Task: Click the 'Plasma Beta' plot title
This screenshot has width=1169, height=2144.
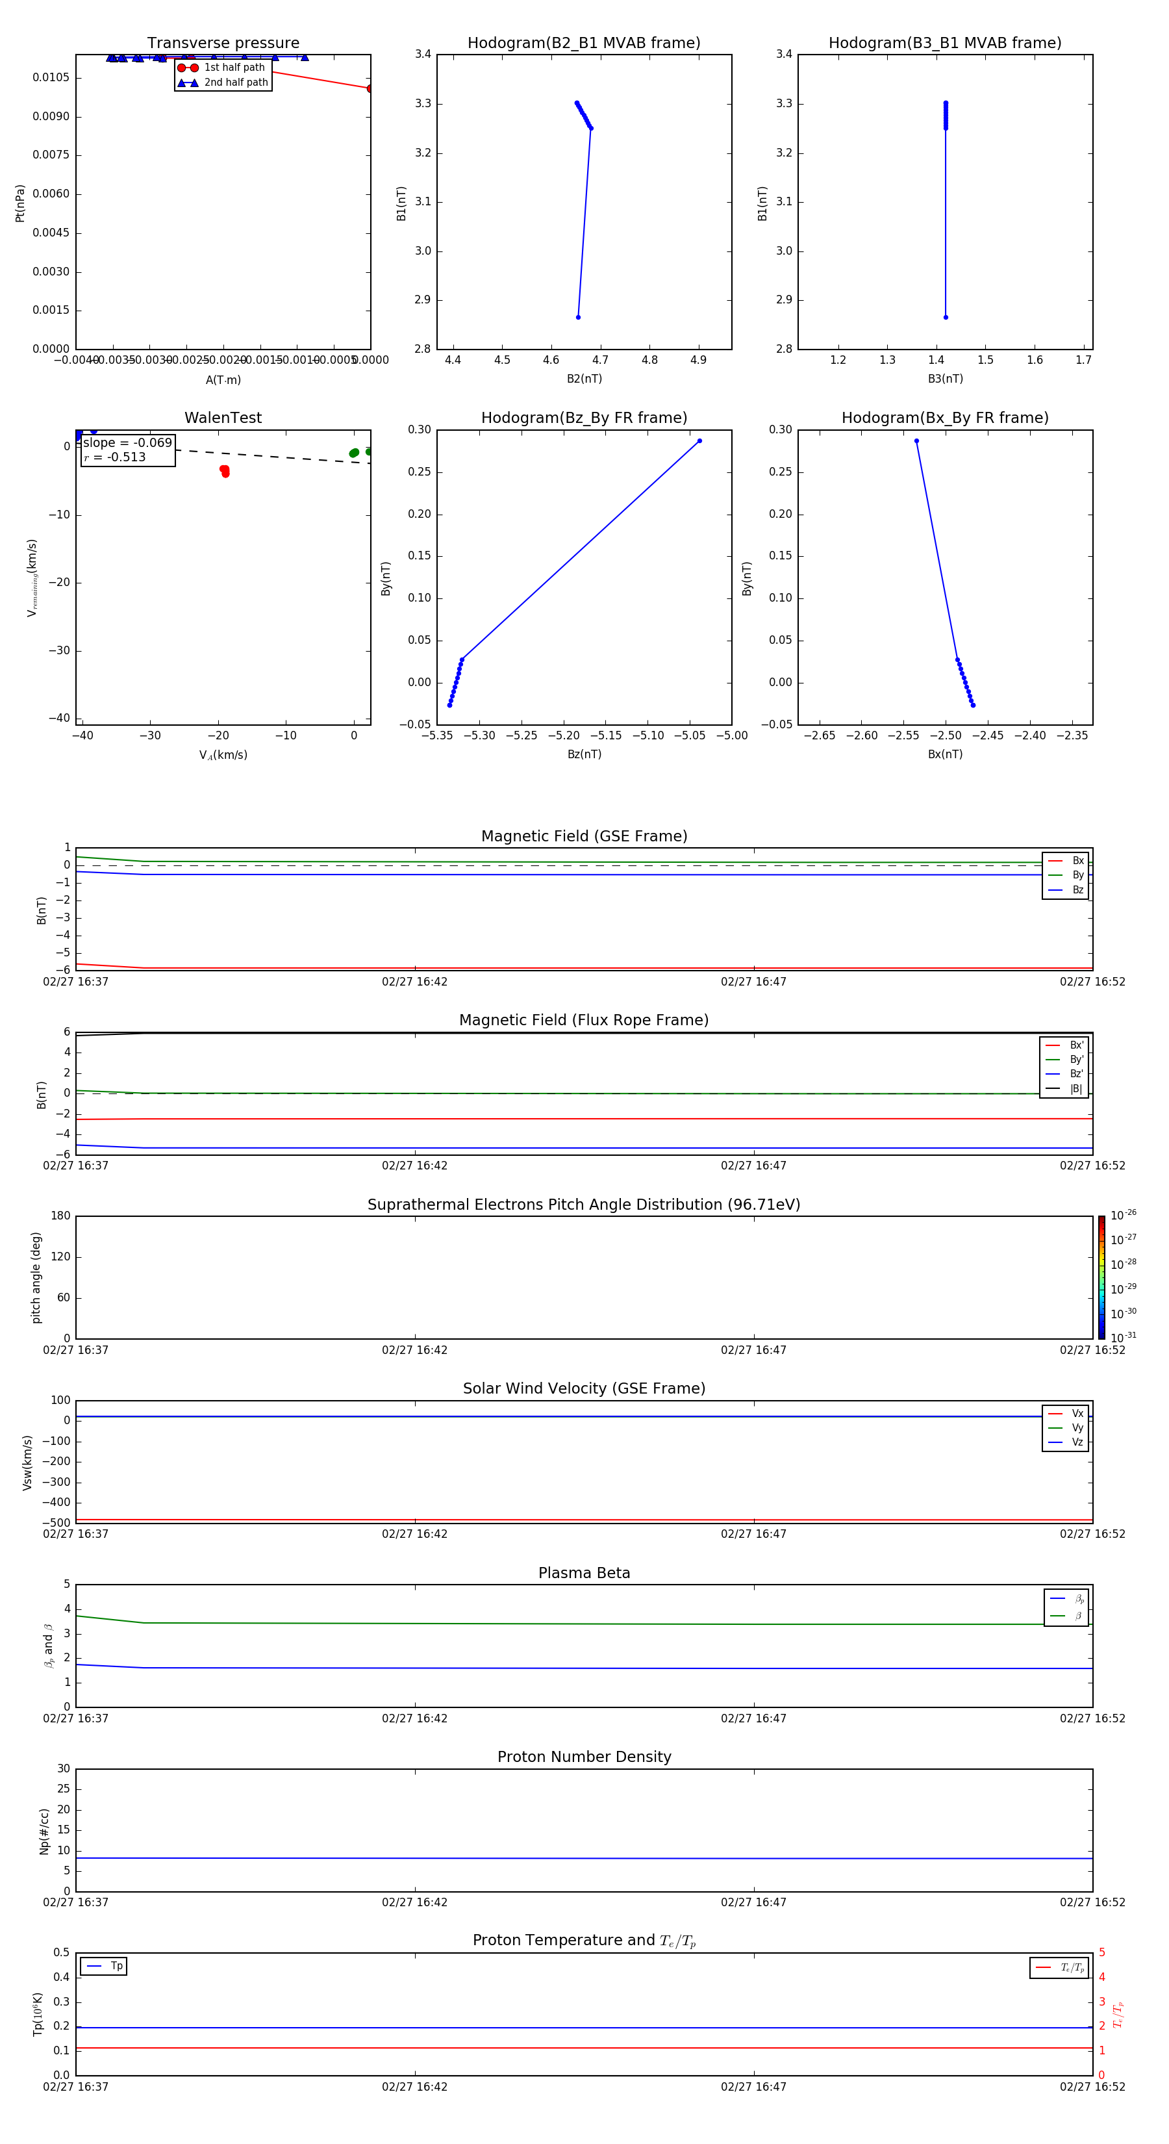Action: (x=584, y=1574)
